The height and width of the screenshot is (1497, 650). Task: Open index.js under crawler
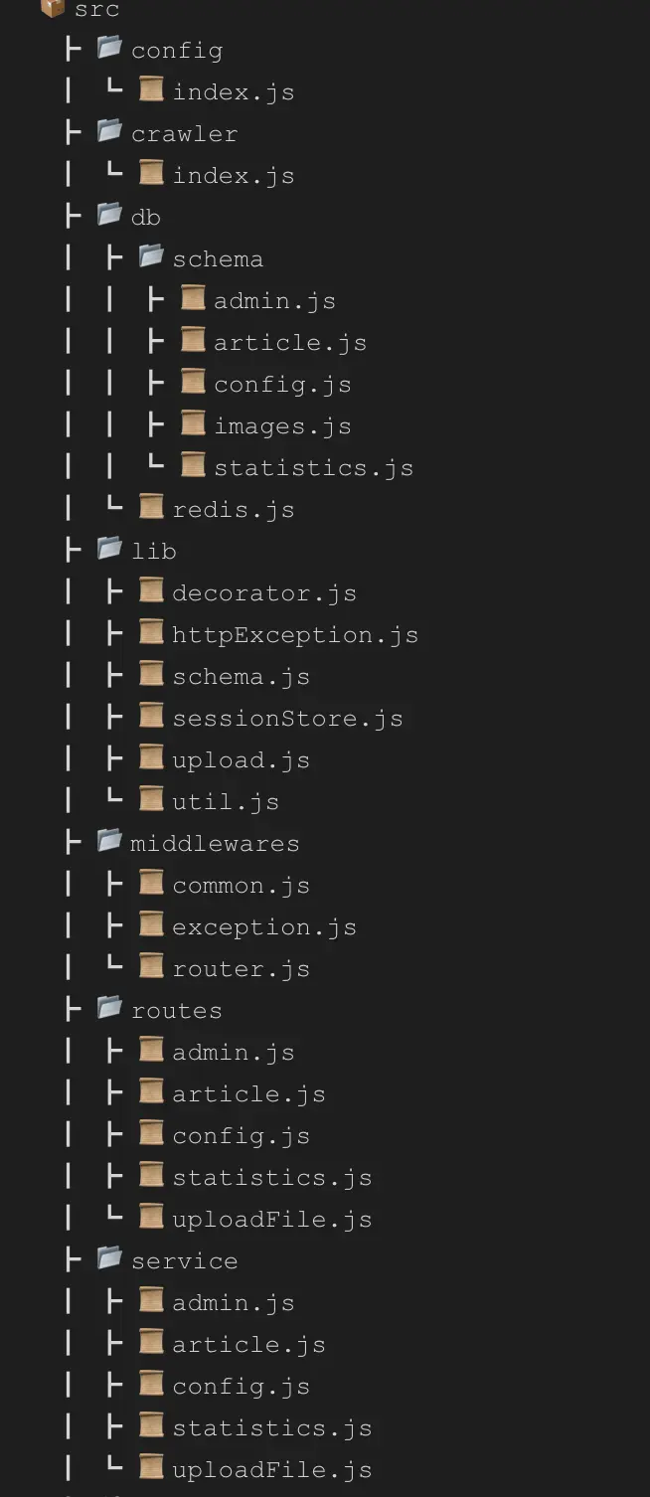tap(234, 176)
